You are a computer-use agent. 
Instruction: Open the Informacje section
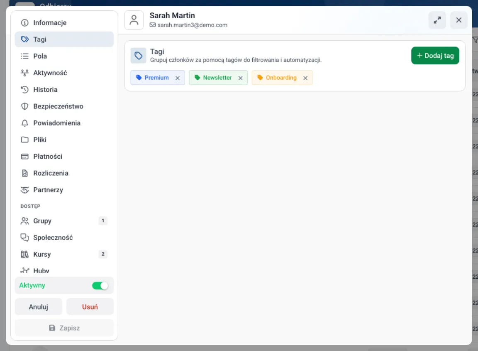64,22
